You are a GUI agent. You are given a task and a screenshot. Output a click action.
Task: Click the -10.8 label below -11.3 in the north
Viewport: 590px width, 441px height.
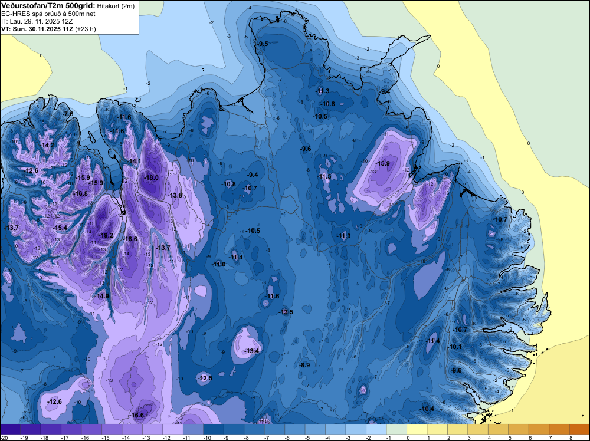pyautogui.click(x=327, y=104)
